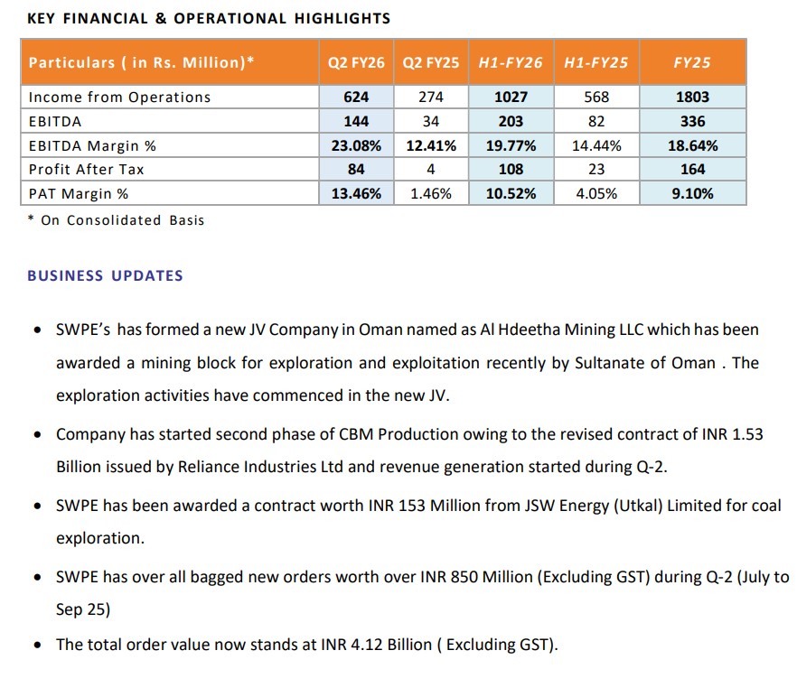This screenshot has height=697, width=797.
Task: Select the 13.46% PAT margin cell
Action: pos(356,193)
